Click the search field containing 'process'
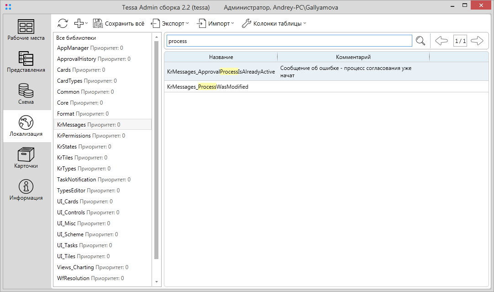The height and width of the screenshot is (292, 494). pos(289,41)
